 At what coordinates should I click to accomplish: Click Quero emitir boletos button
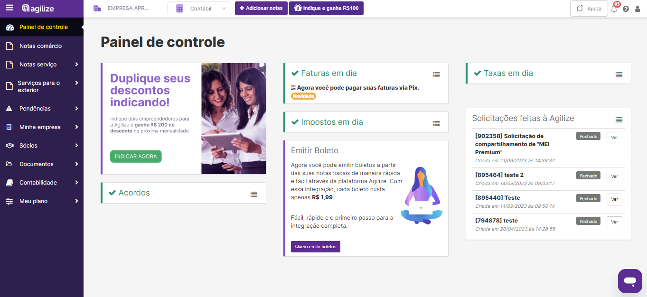tap(316, 247)
